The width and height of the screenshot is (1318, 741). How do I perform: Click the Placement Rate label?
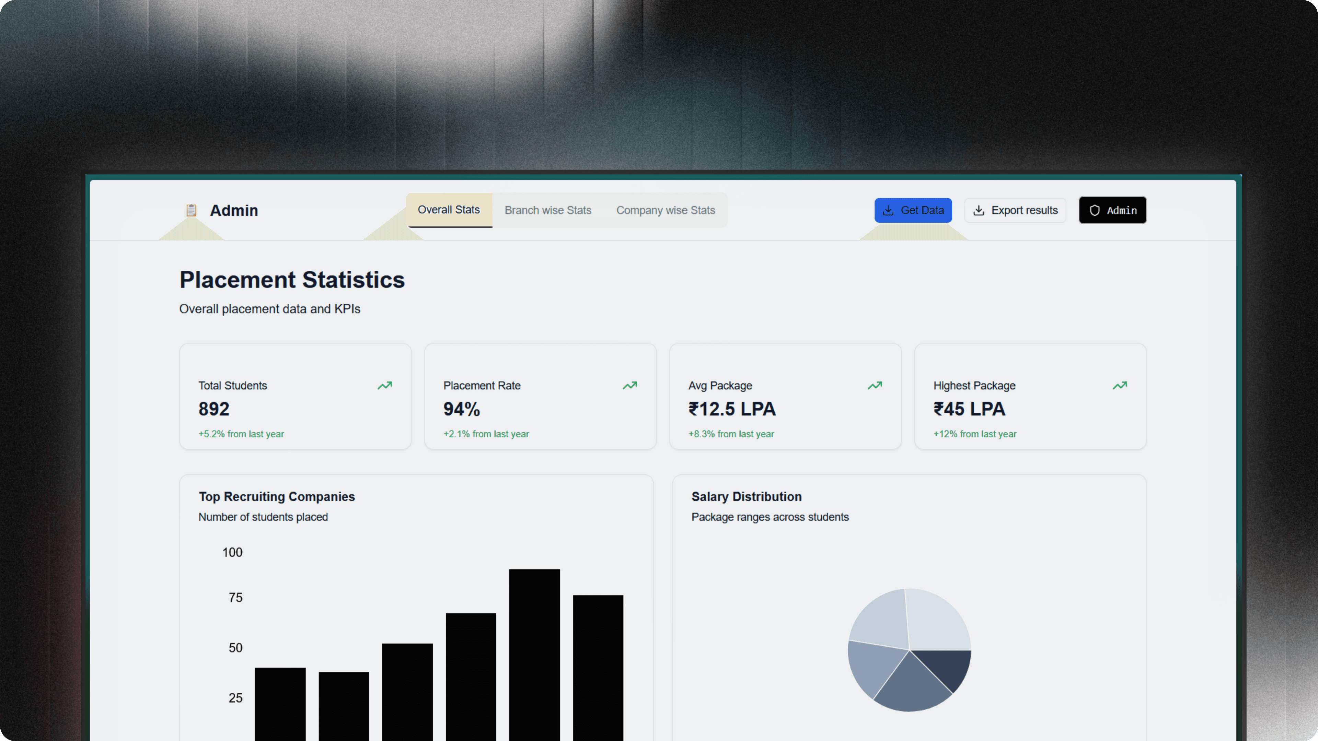(482, 386)
